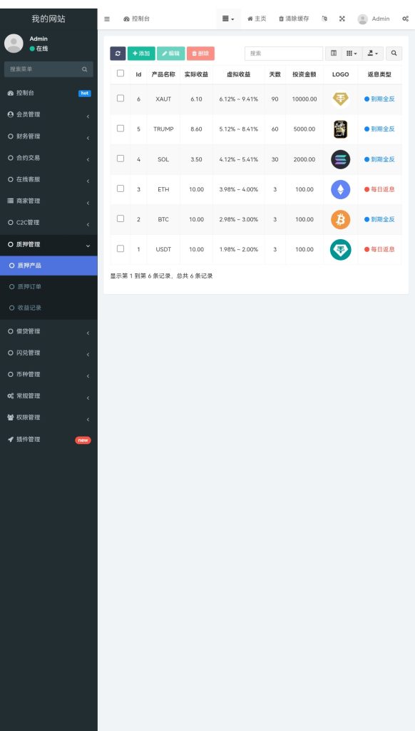Image resolution: width=415 pixels, height=731 pixels.
Task: Click the USDT logo image
Action: pos(340,249)
